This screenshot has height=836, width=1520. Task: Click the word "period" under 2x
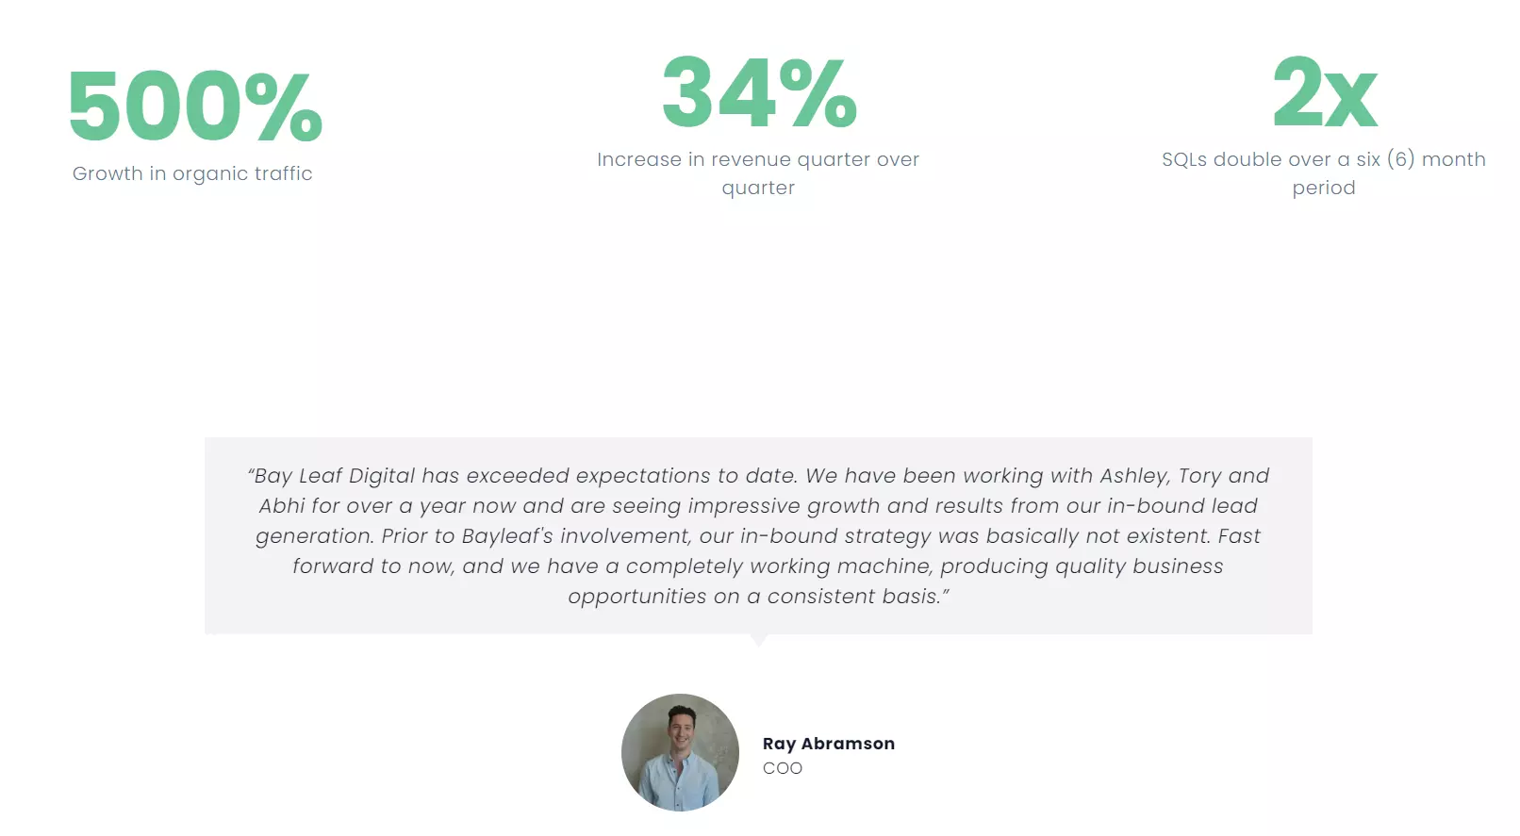[1324, 188]
